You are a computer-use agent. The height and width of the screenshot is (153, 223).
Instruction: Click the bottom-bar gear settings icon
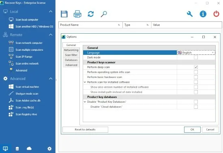[49, 149]
